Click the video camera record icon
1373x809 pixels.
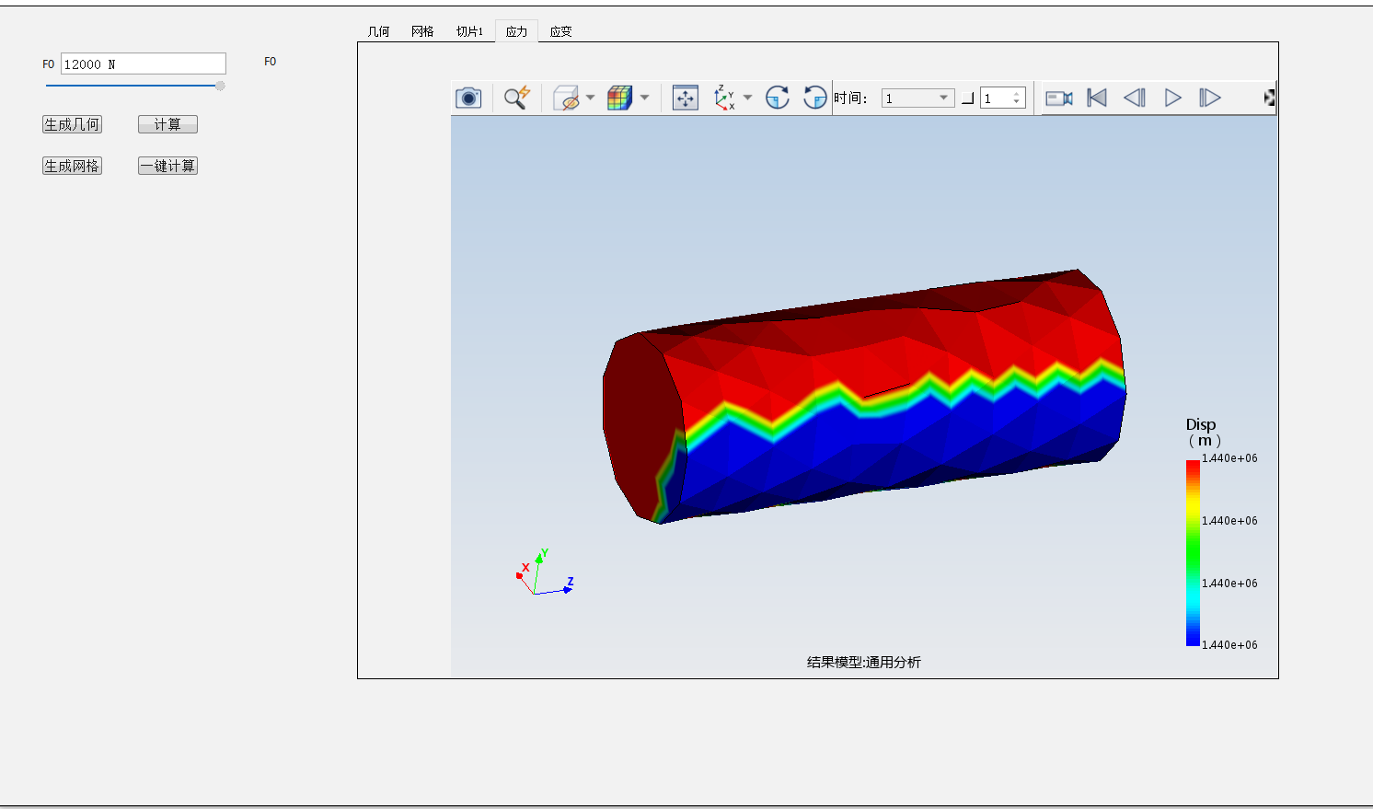(x=1059, y=98)
